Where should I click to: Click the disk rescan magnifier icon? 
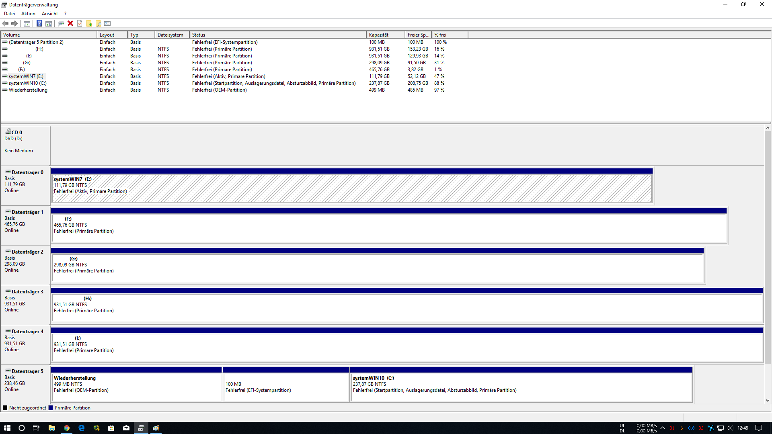pos(61,23)
